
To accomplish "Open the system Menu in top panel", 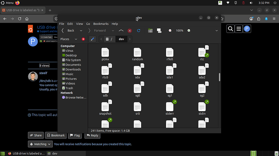I will pos(7,3).
